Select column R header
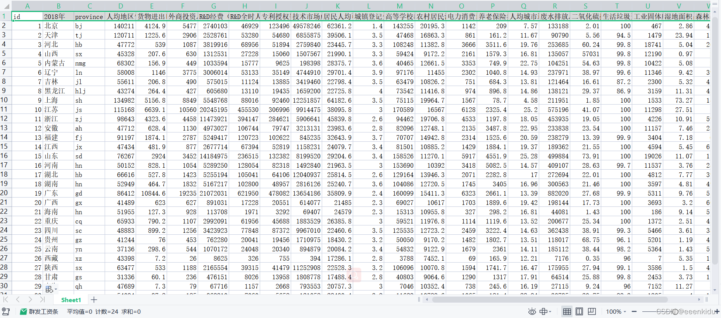The height and width of the screenshot is (318, 721). pyautogui.click(x=555, y=6)
